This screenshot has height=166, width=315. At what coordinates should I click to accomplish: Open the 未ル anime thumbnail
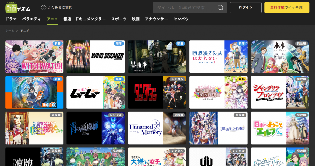[x=280, y=57]
